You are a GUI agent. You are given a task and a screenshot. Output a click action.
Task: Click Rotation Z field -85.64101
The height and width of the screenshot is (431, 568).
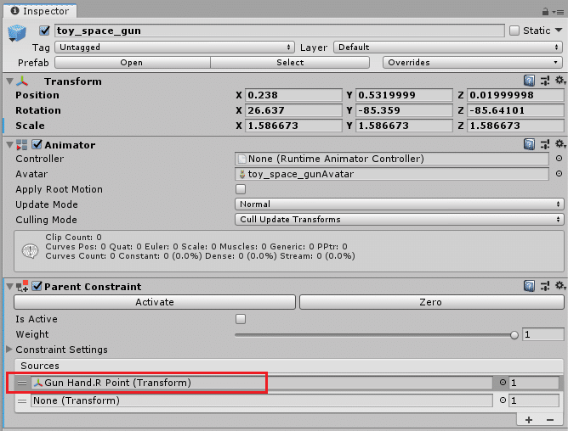coord(515,110)
